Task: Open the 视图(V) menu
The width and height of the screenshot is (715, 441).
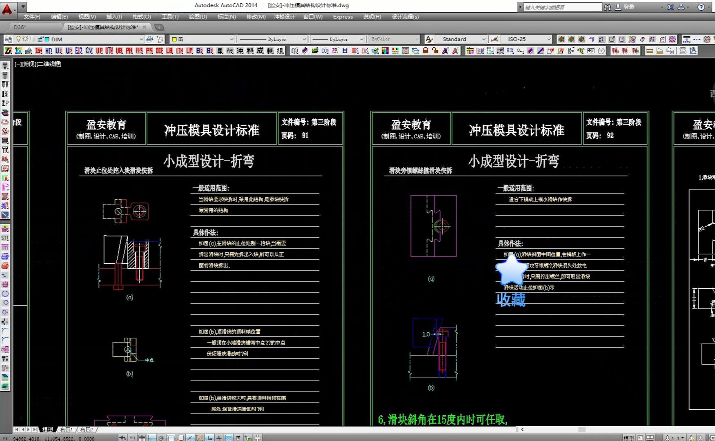Action: (87, 17)
